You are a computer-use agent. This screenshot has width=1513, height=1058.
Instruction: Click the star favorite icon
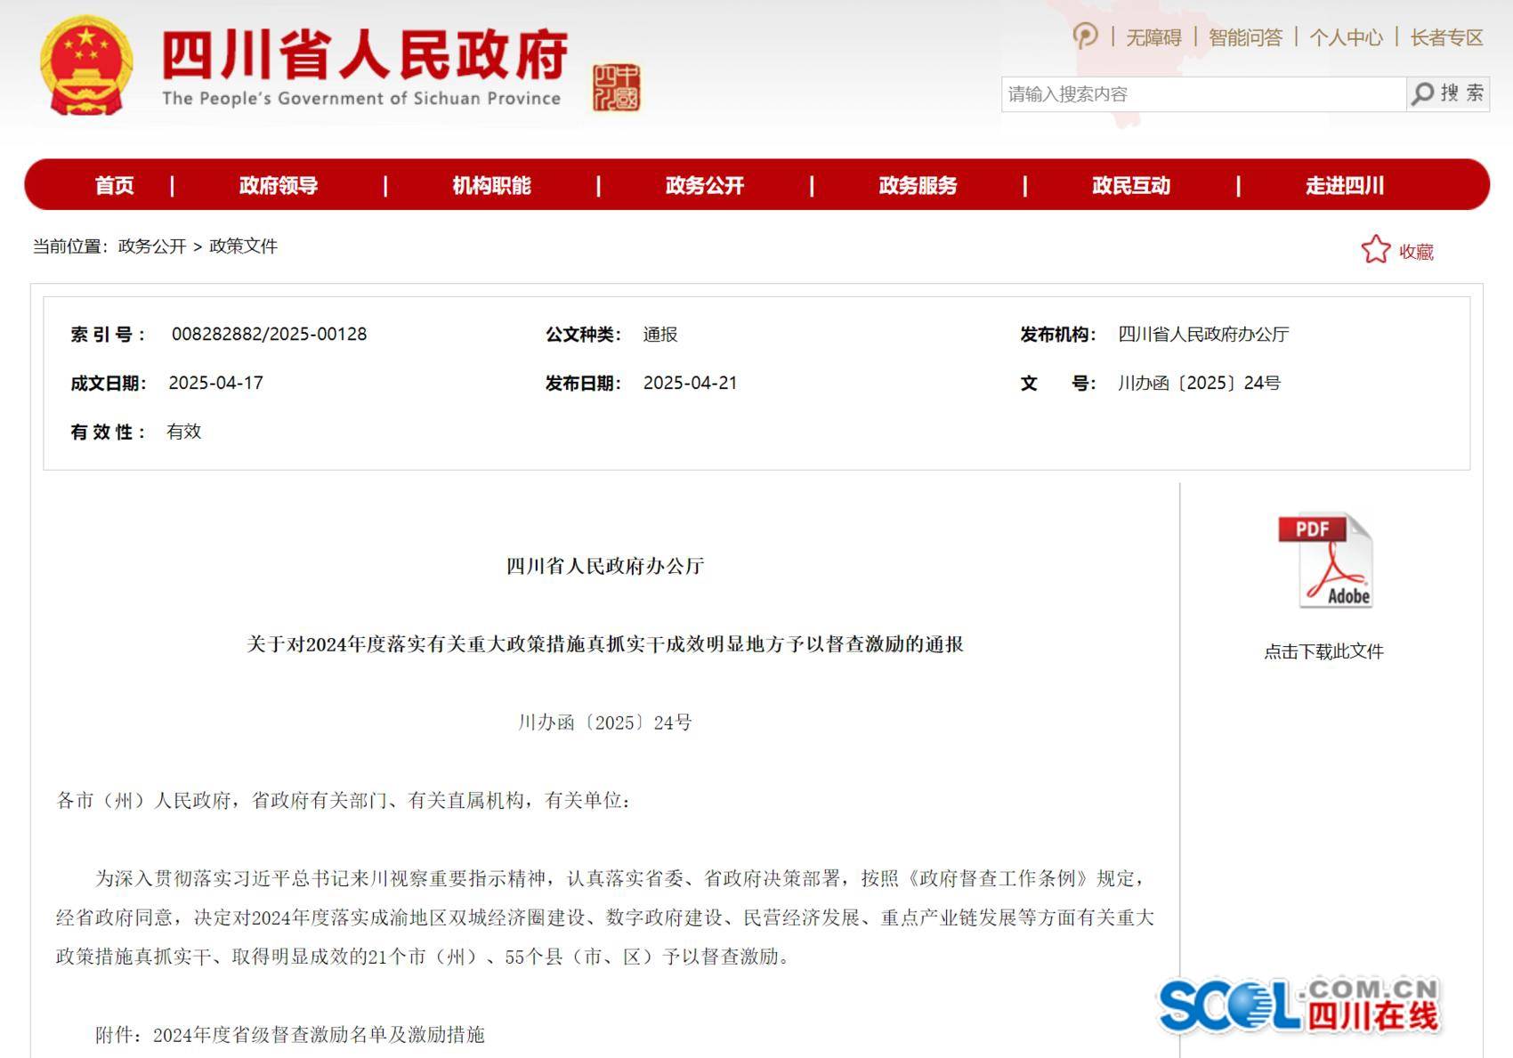1375,250
